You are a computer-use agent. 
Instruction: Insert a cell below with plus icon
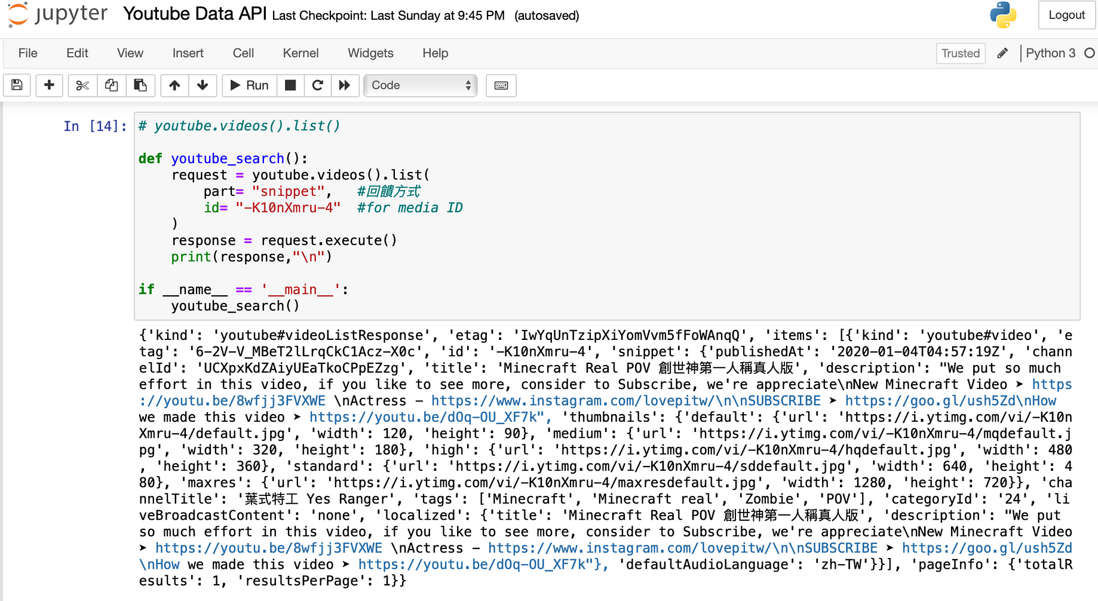pos(49,85)
